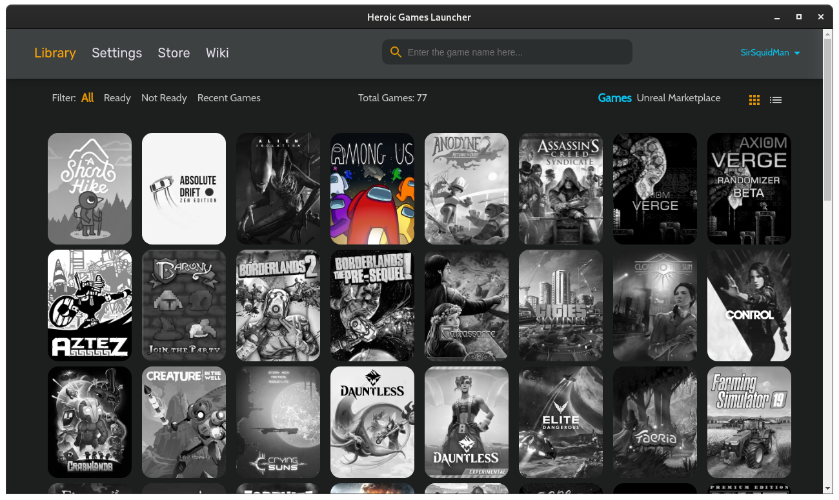The width and height of the screenshot is (839, 500).
Task: Select the Crying Suns game cover
Action: coord(278,422)
